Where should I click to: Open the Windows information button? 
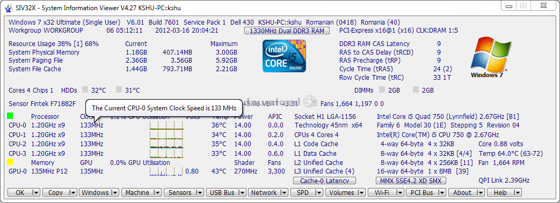99,193
